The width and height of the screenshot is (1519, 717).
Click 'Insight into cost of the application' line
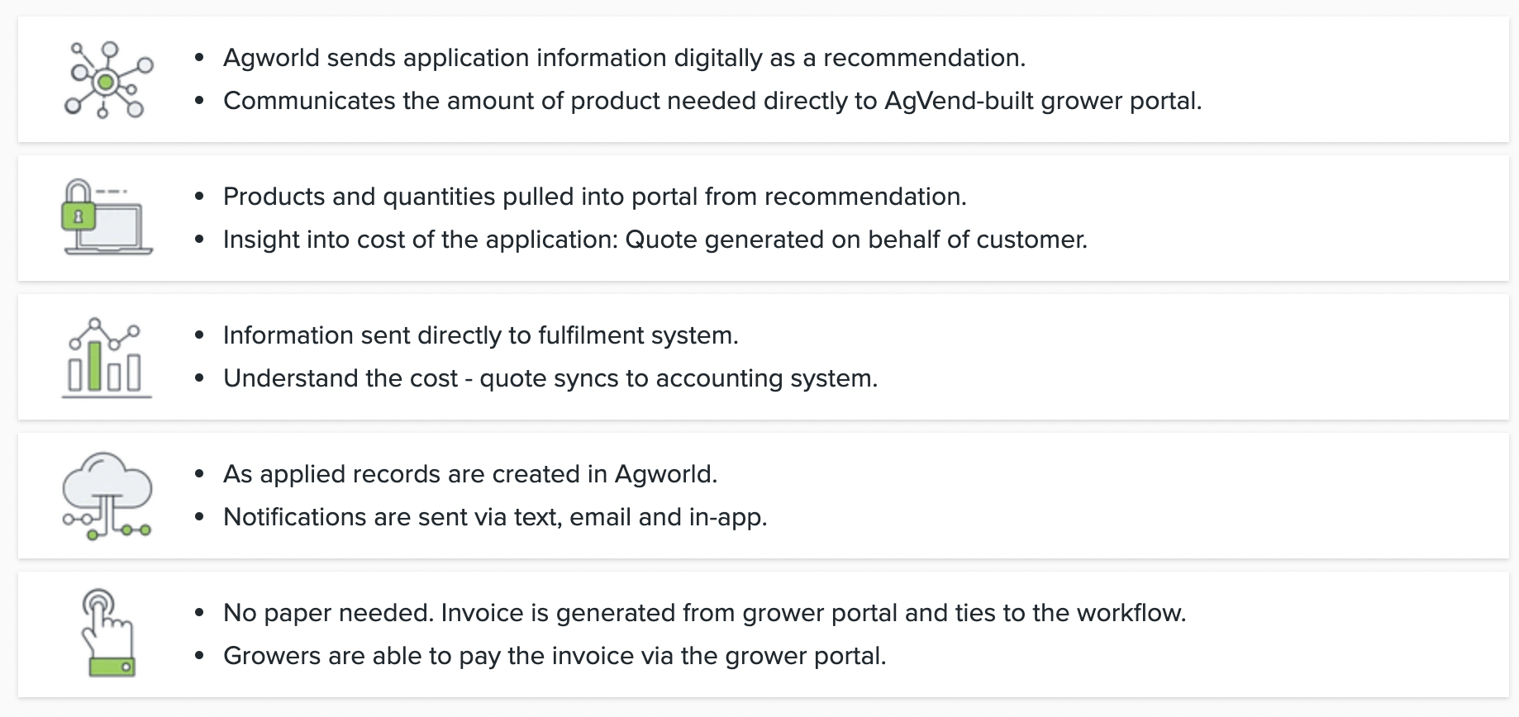(x=655, y=240)
